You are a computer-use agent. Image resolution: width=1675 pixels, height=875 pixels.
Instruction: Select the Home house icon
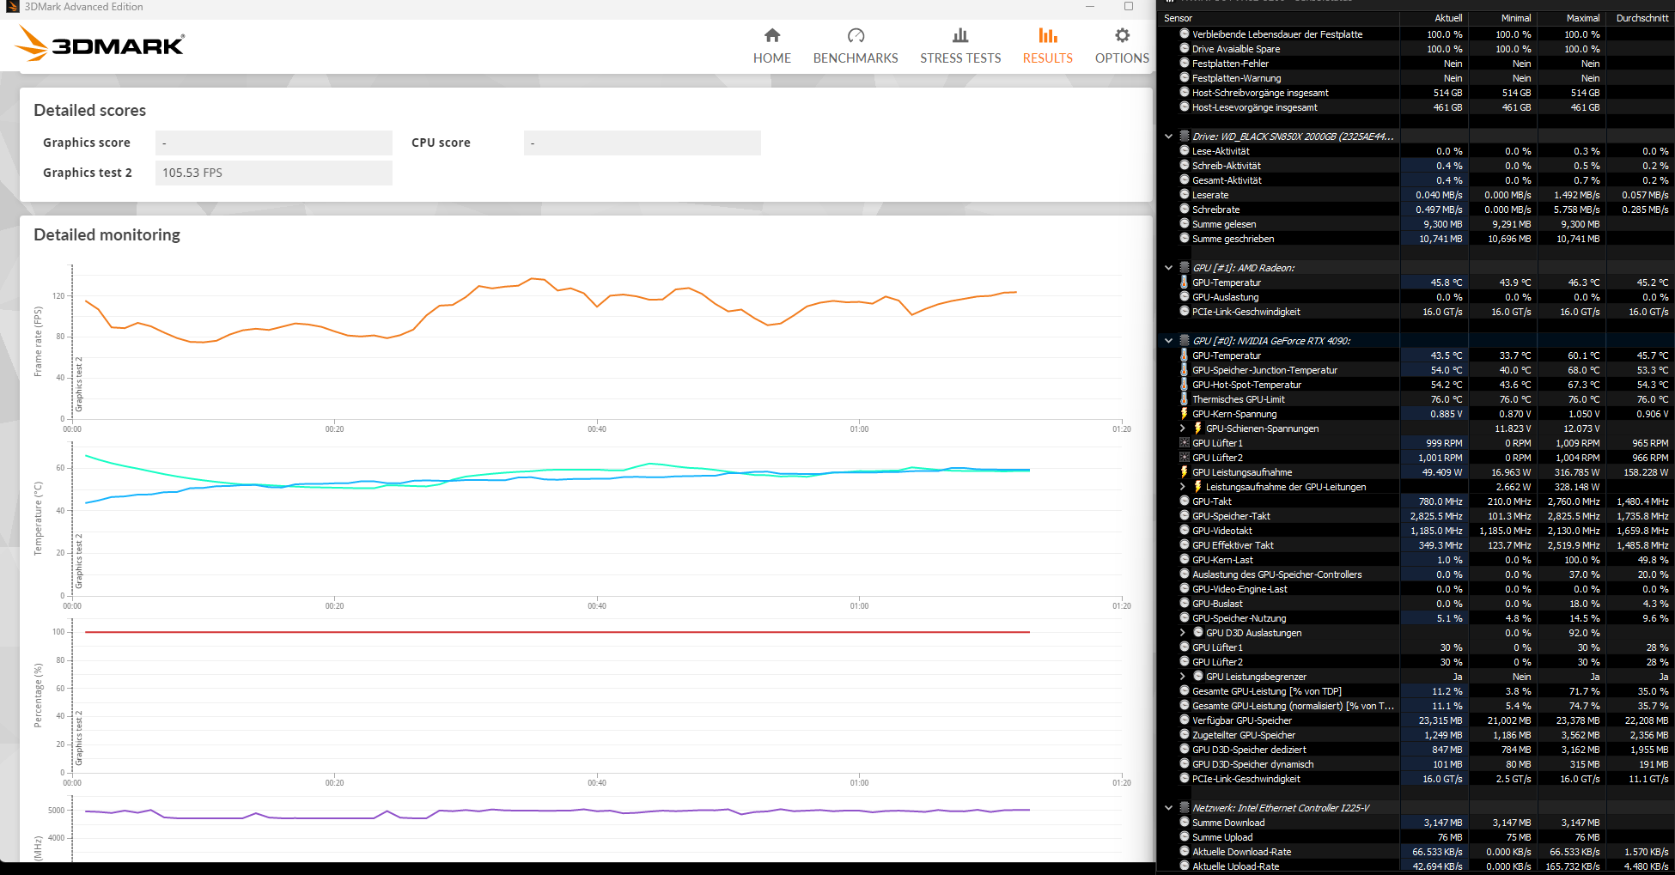tap(771, 35)
